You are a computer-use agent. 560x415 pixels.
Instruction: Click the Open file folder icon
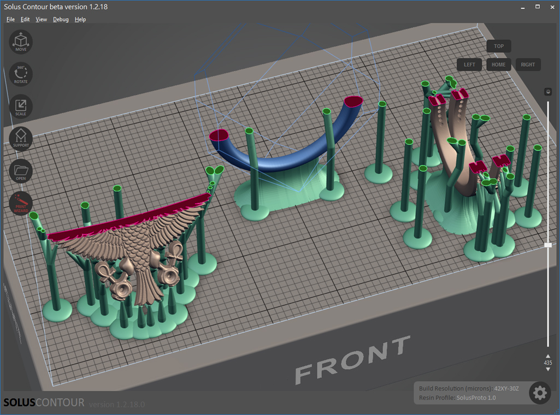pyautogui.click(x=21, y=171)
